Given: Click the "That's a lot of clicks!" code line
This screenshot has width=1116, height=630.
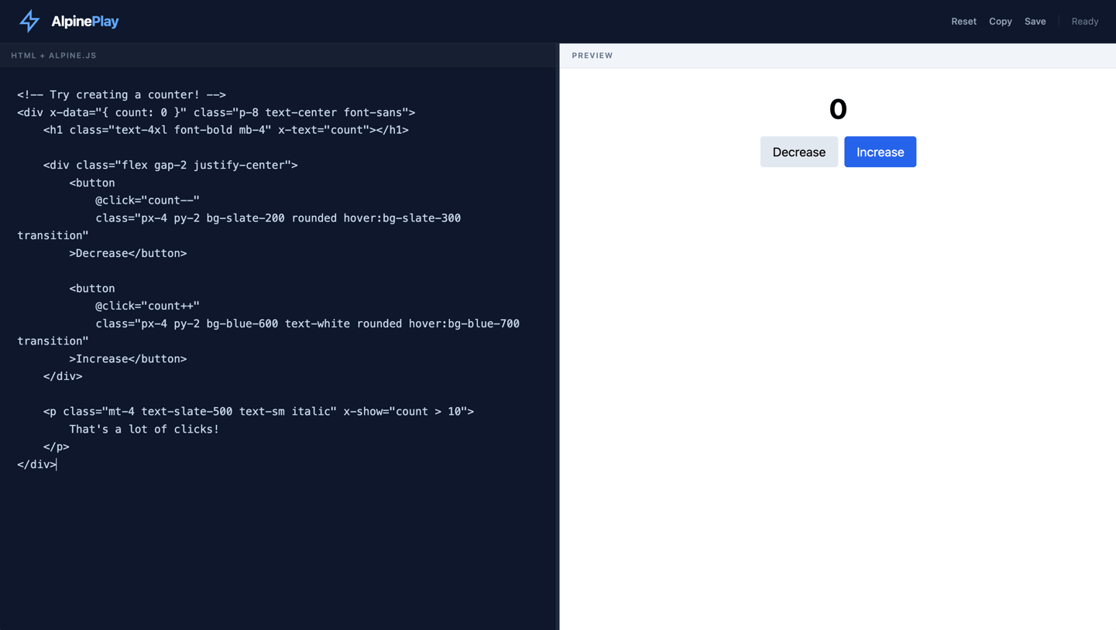Looking at the screenshot, I should (144, 430).
